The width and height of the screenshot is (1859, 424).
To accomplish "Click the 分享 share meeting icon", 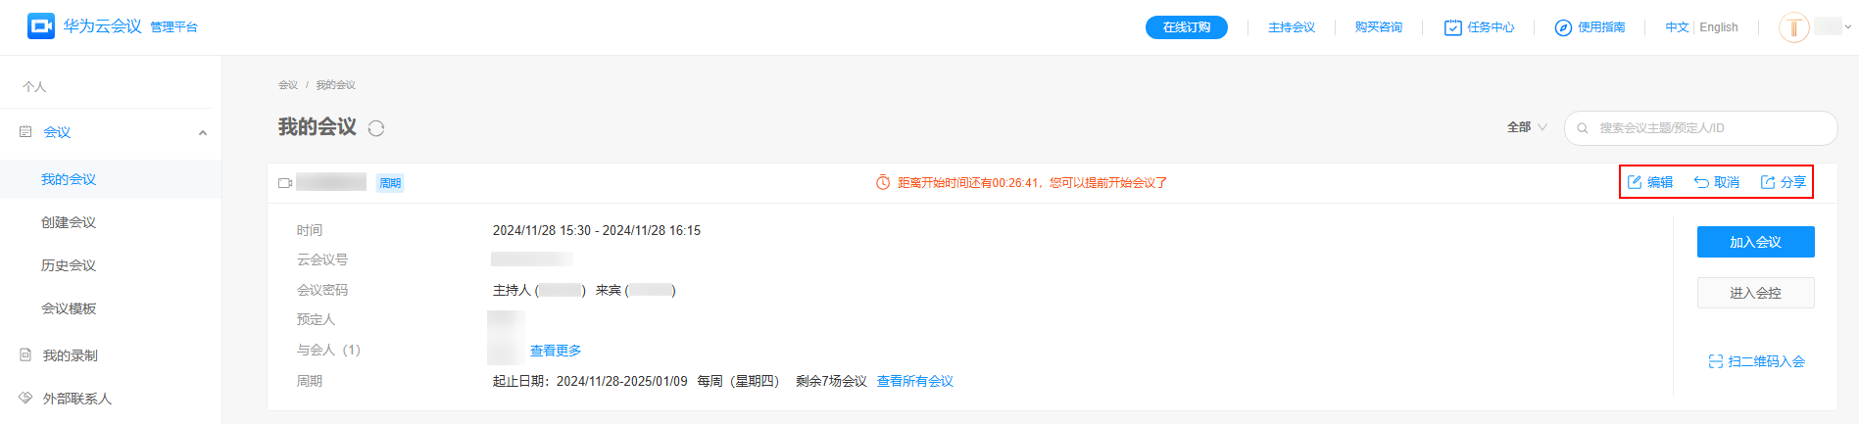I will (x=1768, y=182).
